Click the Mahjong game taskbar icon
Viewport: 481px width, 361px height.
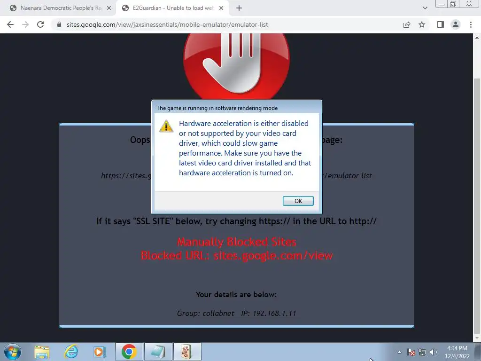click(187, 352)
